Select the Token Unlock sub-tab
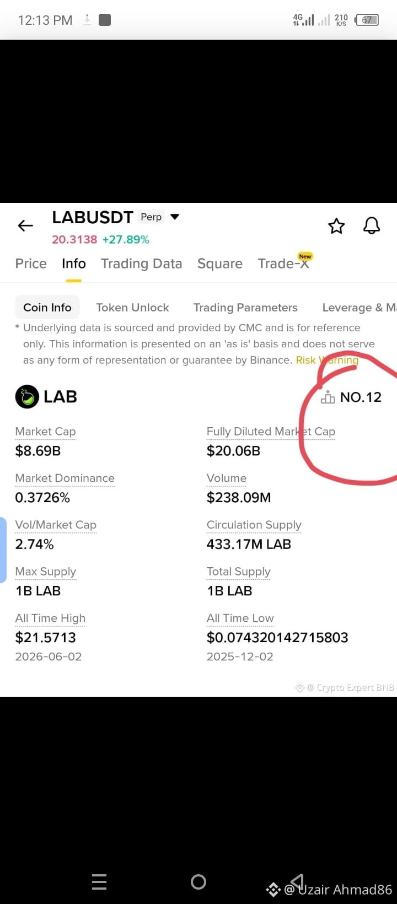The width and height of the screenshot is (397, 904). pos(132,308)
